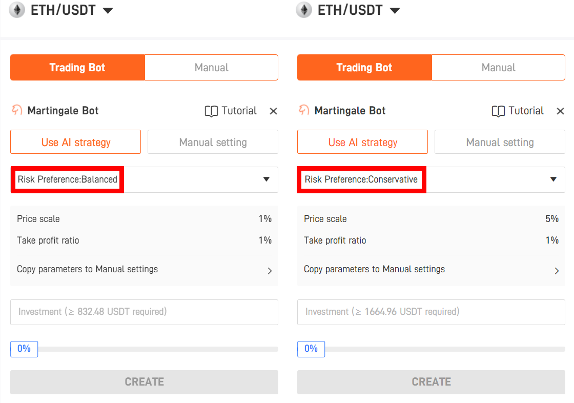Image resolution: width=574 pixels, height=403 pixels.
Task: Close the left Martingale Bot panel
Action: (273, 111)
